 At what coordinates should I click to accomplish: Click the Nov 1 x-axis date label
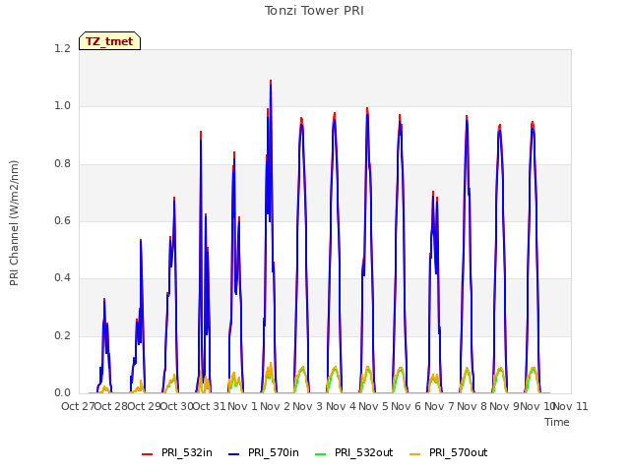[242, 406]
